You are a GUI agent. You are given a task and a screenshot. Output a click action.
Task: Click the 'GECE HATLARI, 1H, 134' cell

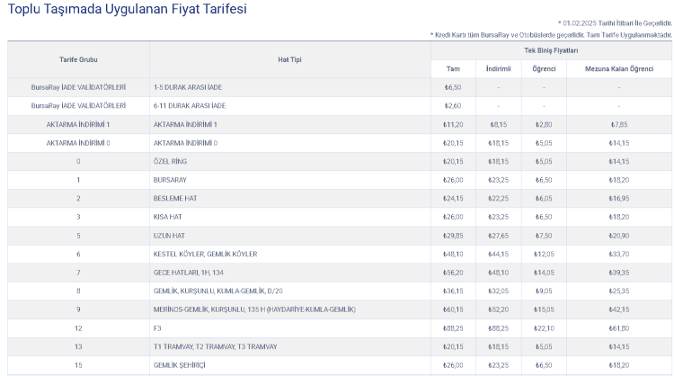click(x=189, y=273)
